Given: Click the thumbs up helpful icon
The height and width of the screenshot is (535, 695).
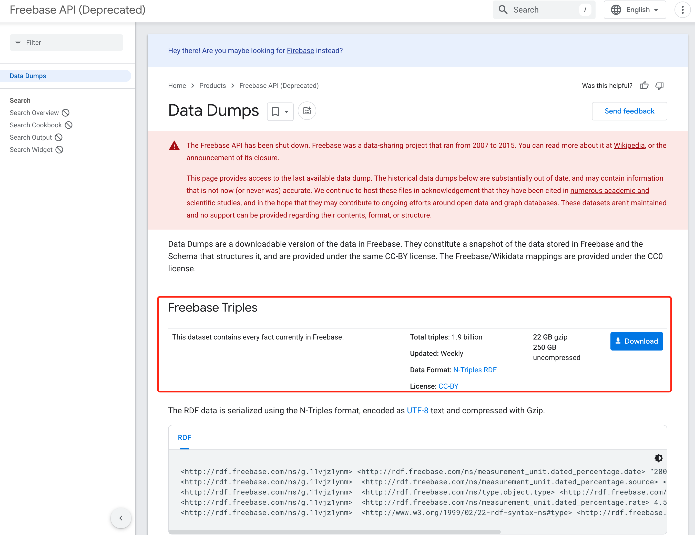Looking at the screenshot, I should coord(644,85).
